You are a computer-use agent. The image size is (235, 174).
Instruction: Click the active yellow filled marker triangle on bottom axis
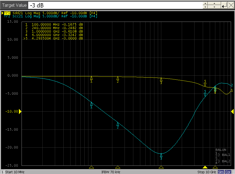pyautogui.click(x=205, y=167)
